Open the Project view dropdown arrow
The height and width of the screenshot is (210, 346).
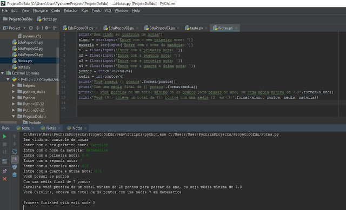[x=24, y=28]
